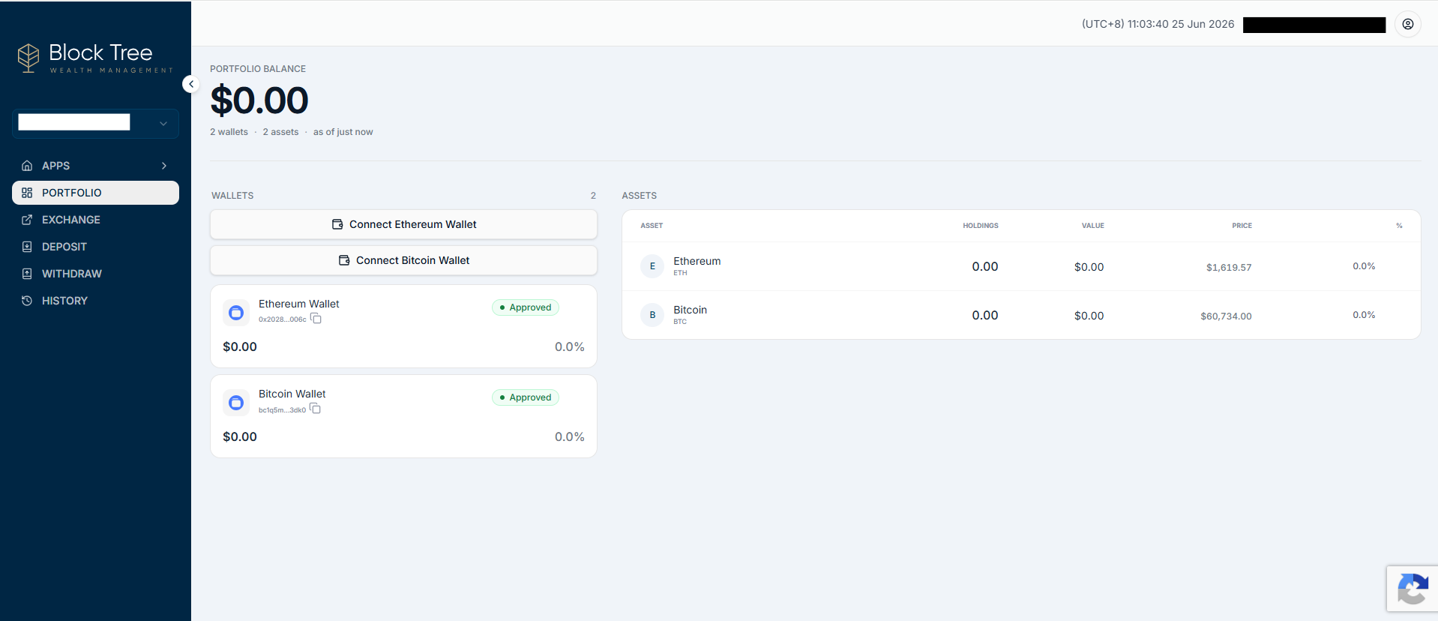The image size is (1438, 621).
Task: Click the Block Tree logo
Action: (x=95, y=57)
